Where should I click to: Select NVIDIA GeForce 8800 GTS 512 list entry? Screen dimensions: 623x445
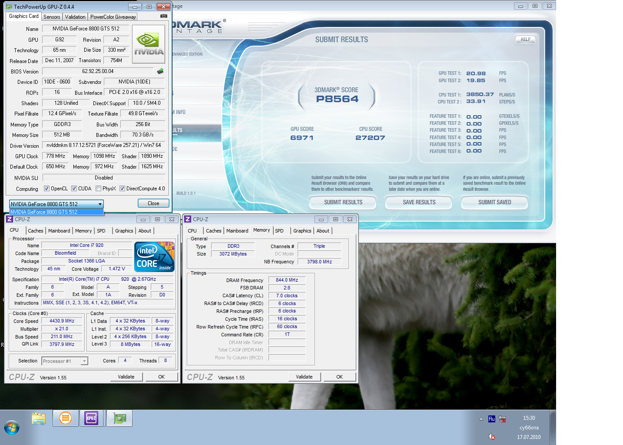pyautogui.click(x=56, y=212)
